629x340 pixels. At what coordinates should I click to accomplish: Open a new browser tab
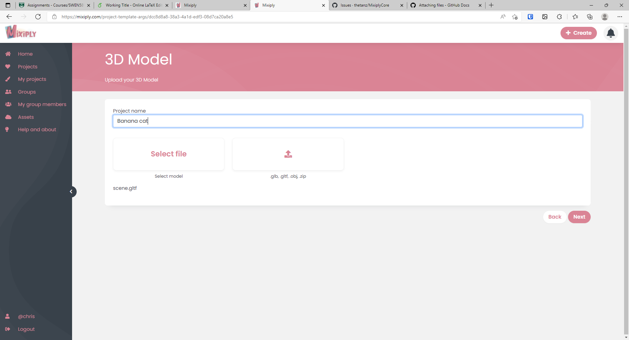(x=491, y=5)
